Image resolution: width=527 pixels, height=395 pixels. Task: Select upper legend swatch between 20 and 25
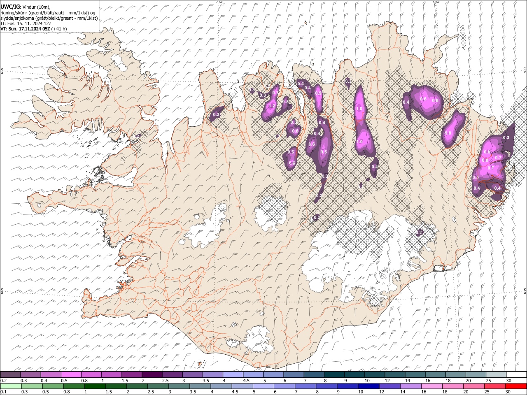pos(475,374)
